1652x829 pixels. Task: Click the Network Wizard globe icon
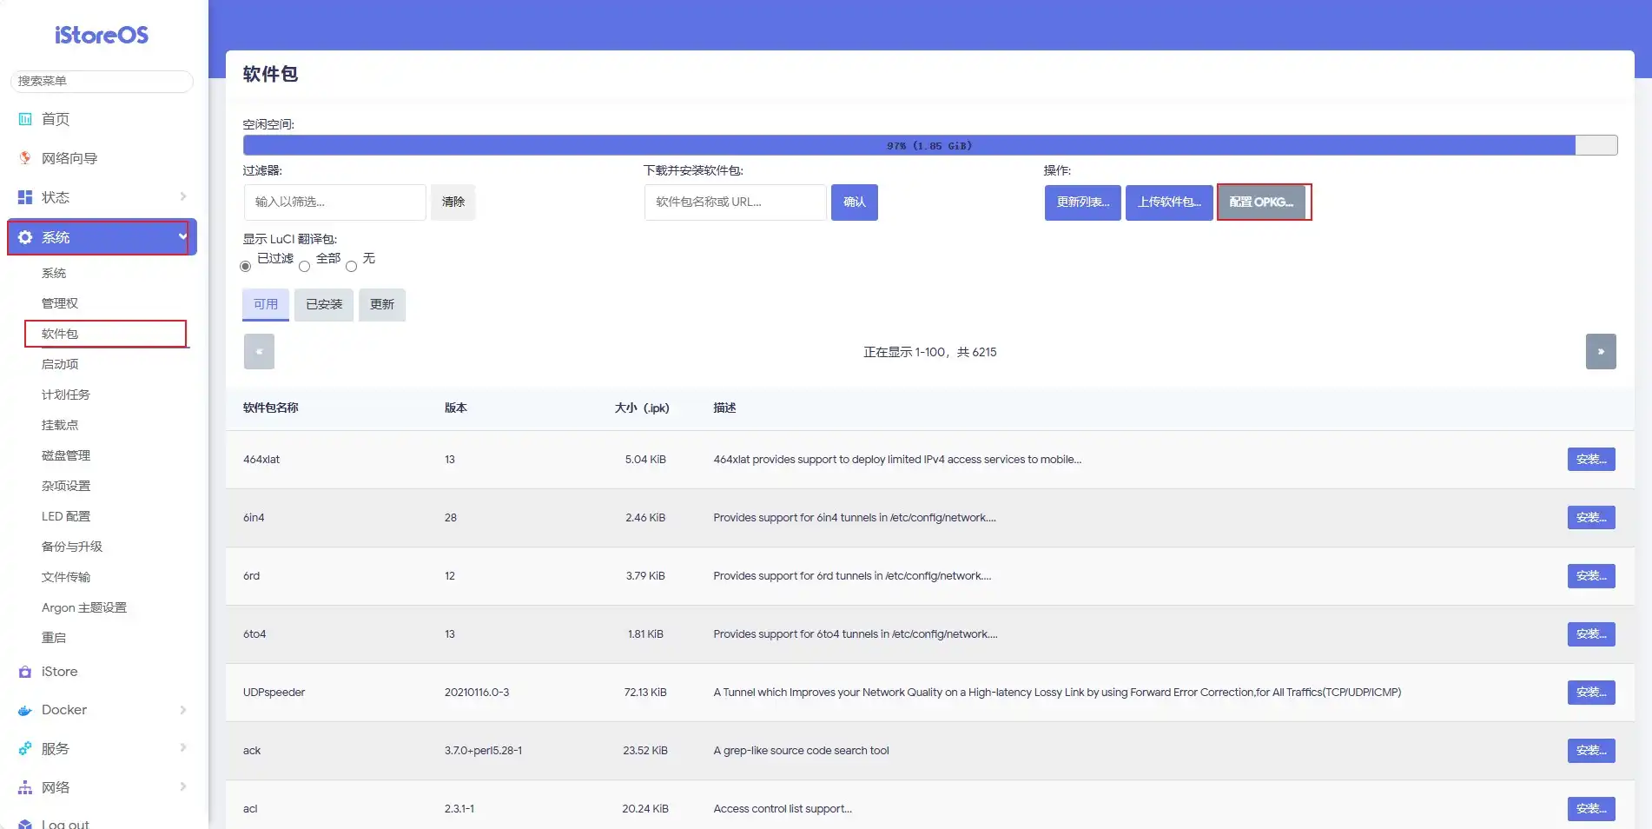click(25, 158)
